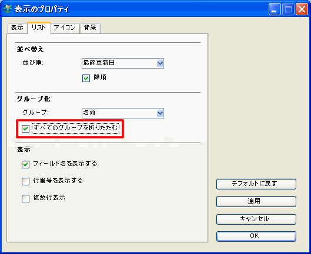The image size is (311, 254).
Task: Click the 適用 button
Action: coord(256,202)
